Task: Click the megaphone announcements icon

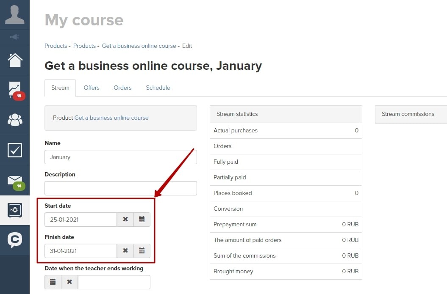Action: [15, 37]
